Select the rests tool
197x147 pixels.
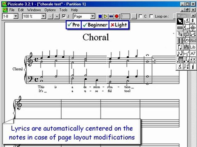[x=192, y=66]
